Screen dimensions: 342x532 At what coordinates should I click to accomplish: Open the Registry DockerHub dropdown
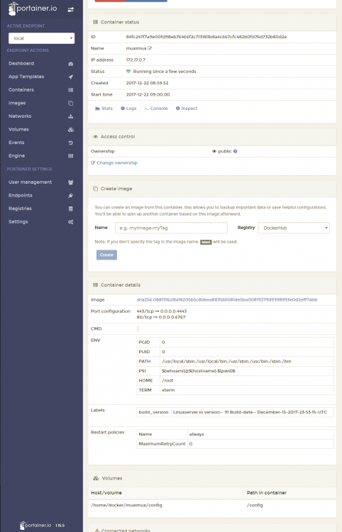[294, 228]
